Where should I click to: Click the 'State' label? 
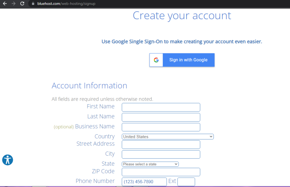click(108, 164)
